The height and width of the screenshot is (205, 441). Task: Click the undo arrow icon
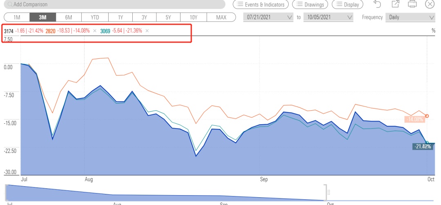pos(377,4)
